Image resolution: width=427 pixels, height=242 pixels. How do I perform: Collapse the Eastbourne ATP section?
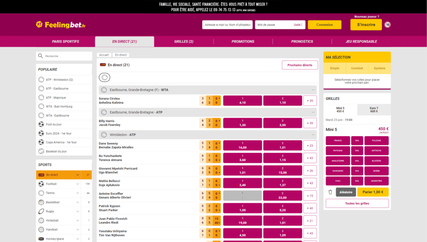(x=313, y=112)
